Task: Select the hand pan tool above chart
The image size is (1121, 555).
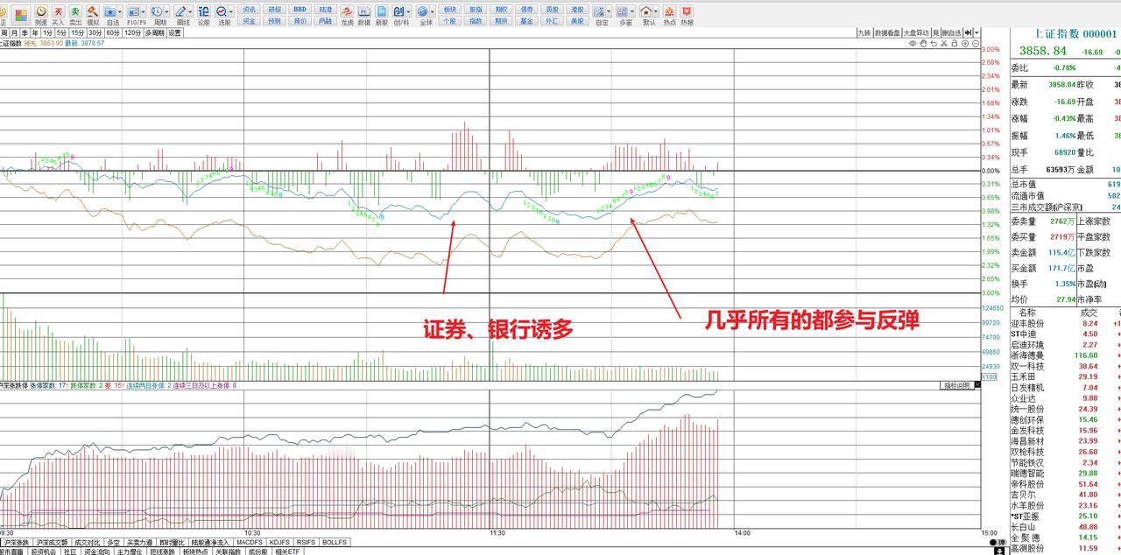Action: (923, 43)
